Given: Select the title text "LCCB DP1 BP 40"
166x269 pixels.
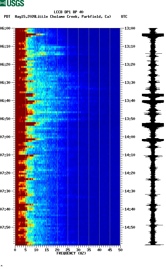Looking at the screenshot, I should [69, 12].
